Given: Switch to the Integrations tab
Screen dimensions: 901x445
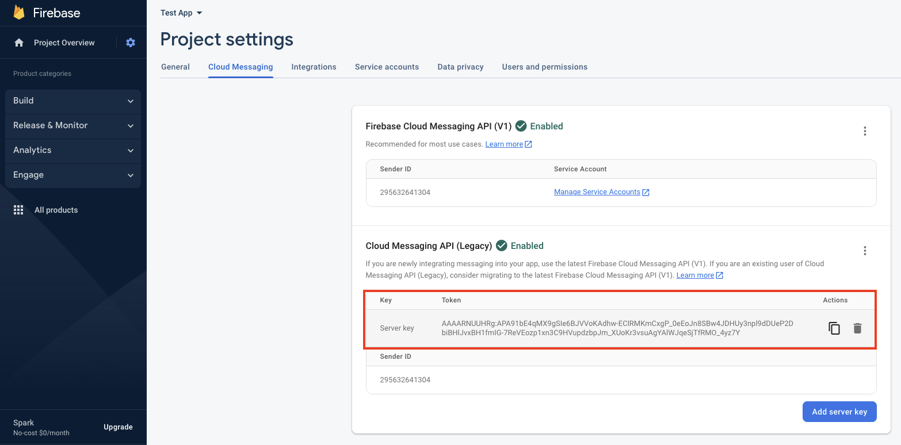Looking at the screenshot, I should [x=314, y=67].
